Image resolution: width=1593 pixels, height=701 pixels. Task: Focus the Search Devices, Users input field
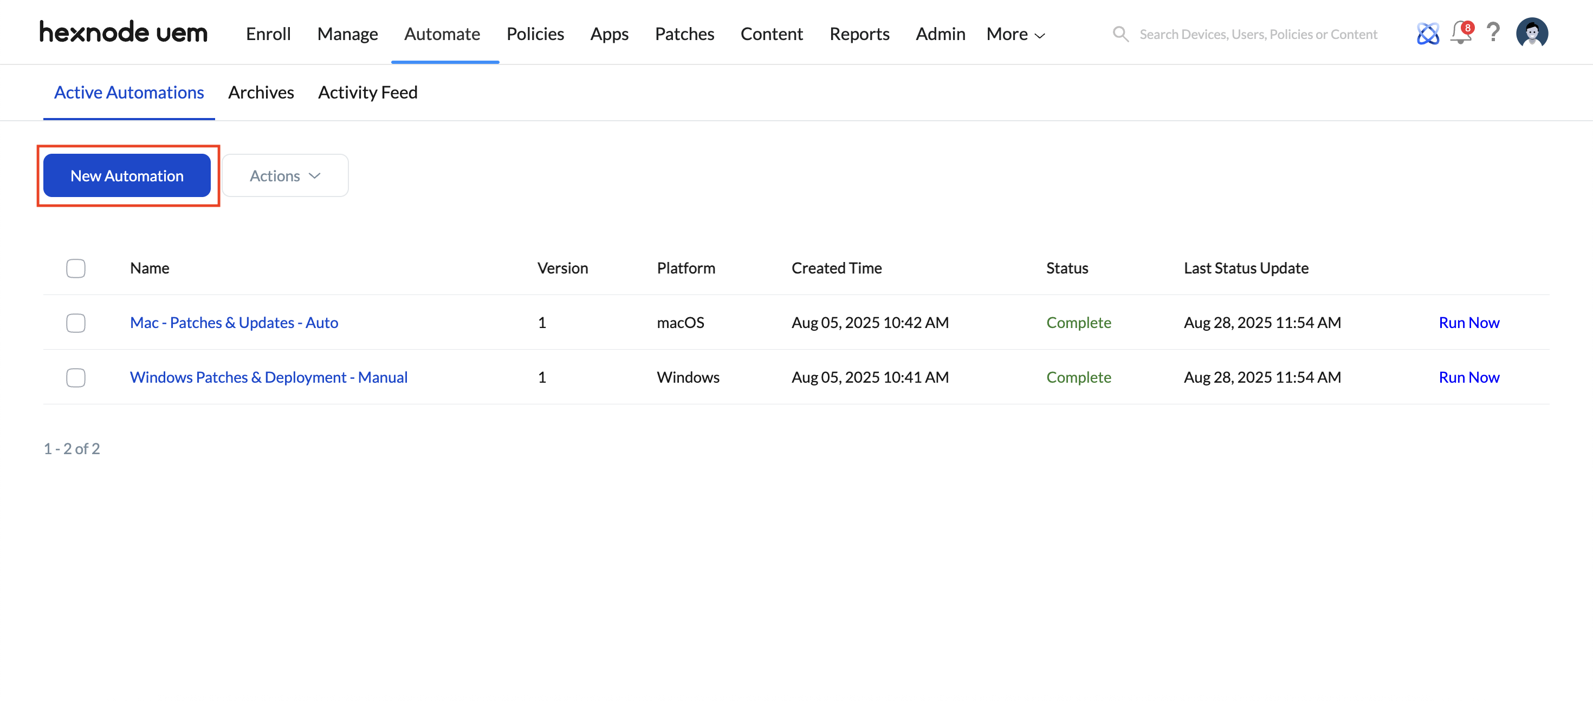[1258, 34]
